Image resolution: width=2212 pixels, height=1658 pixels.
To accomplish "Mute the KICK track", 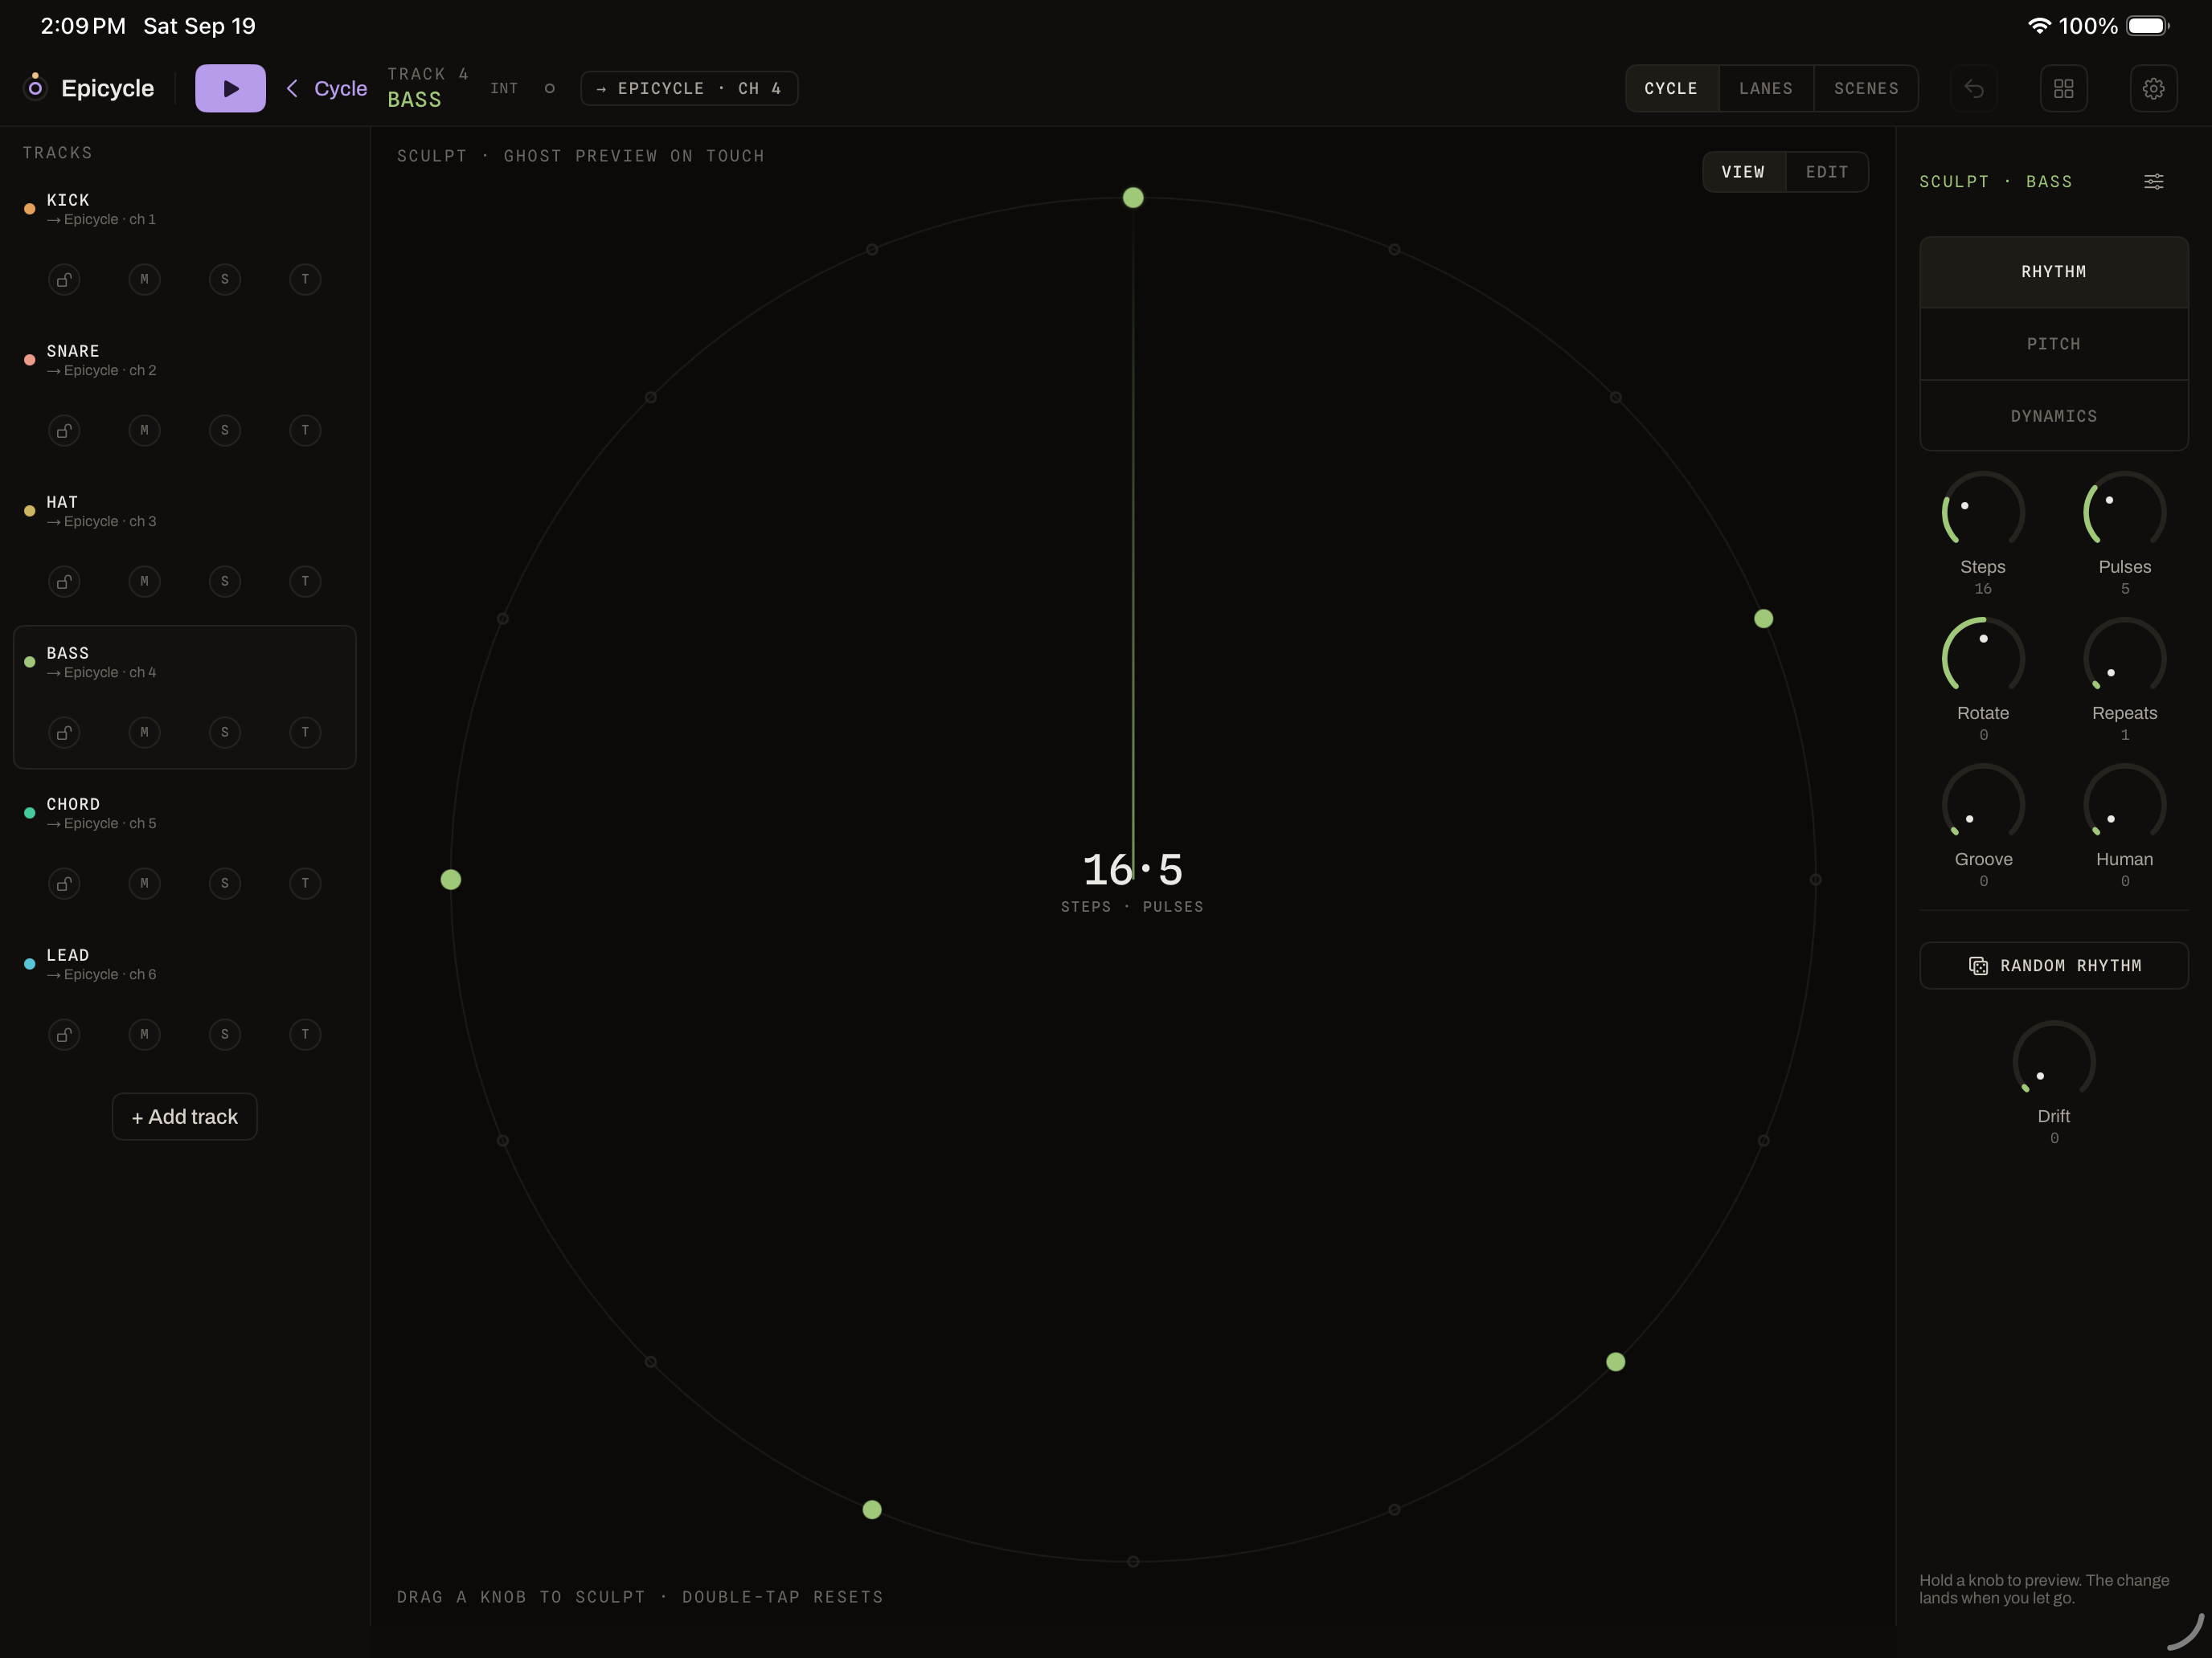I will (144, 280).
